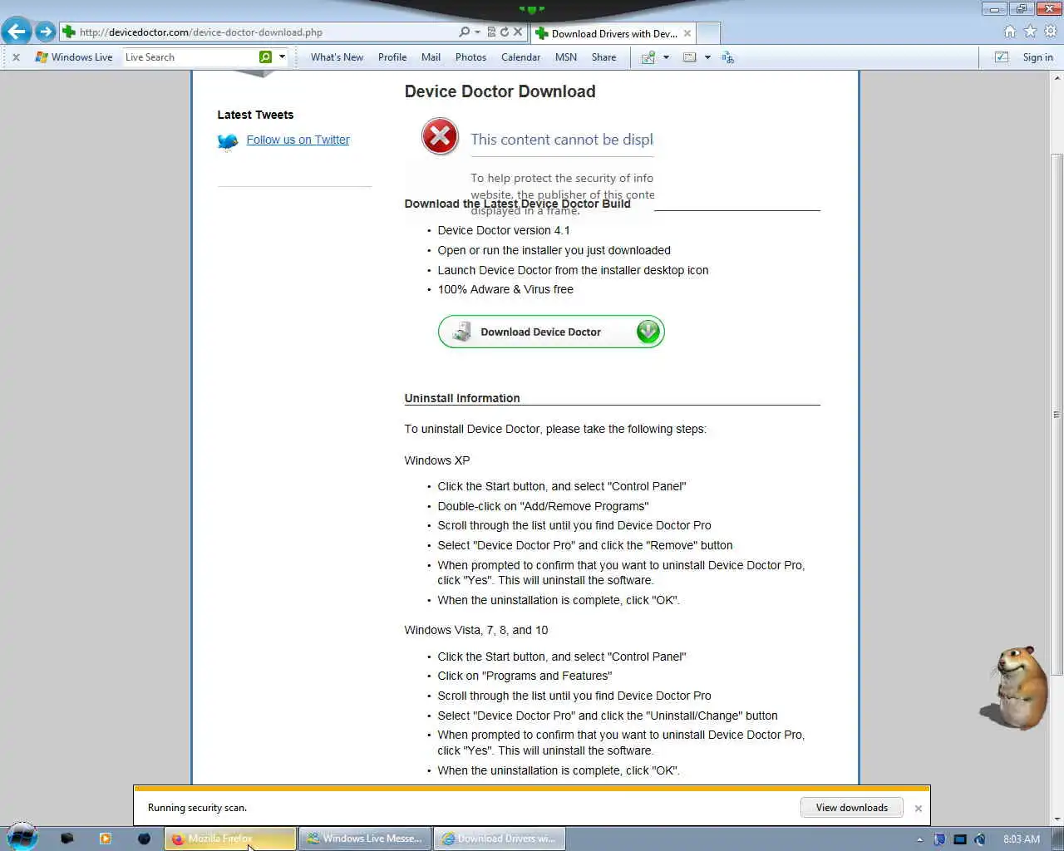
Task: Click the red error X icon
Action: [x=440, y=136]
